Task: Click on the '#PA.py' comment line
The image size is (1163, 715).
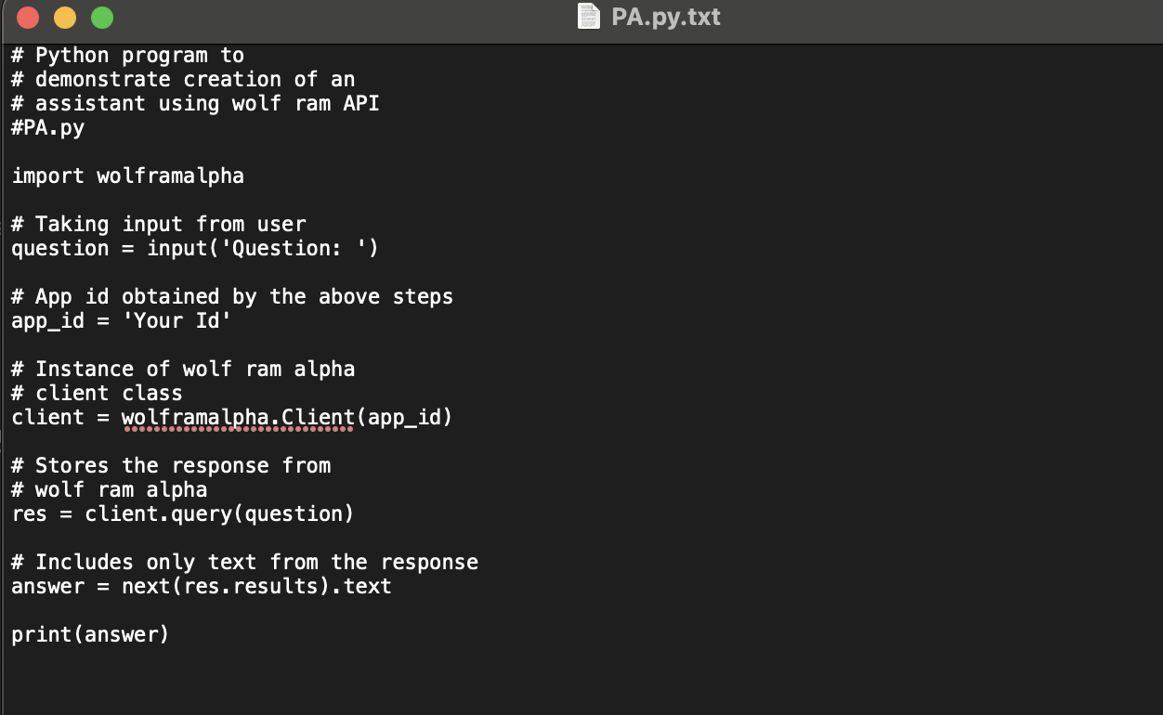Action: click(48, 127)
